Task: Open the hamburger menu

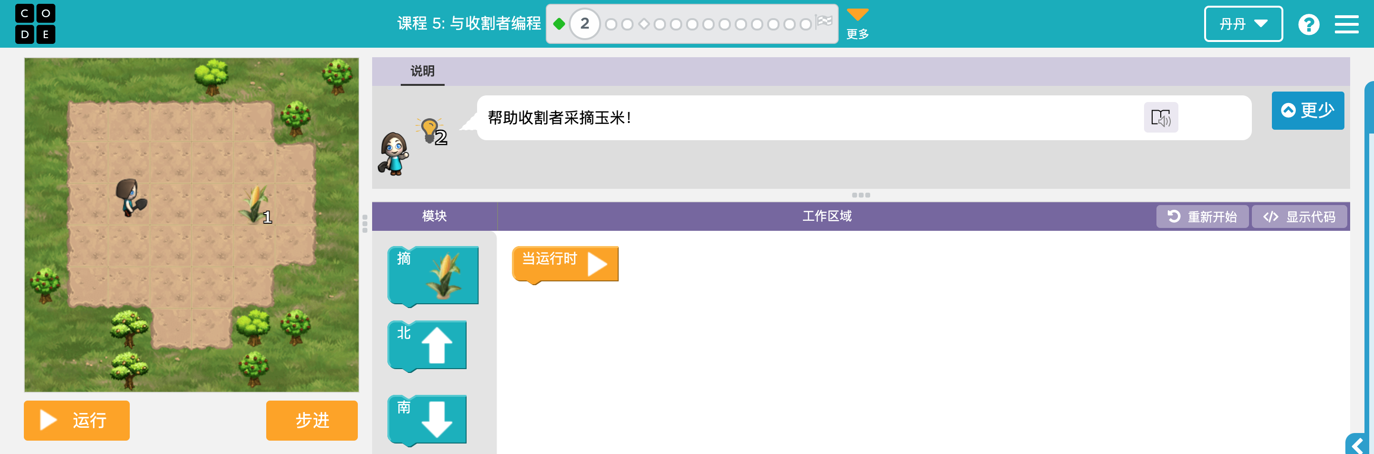Action: tap(1346, 24)
